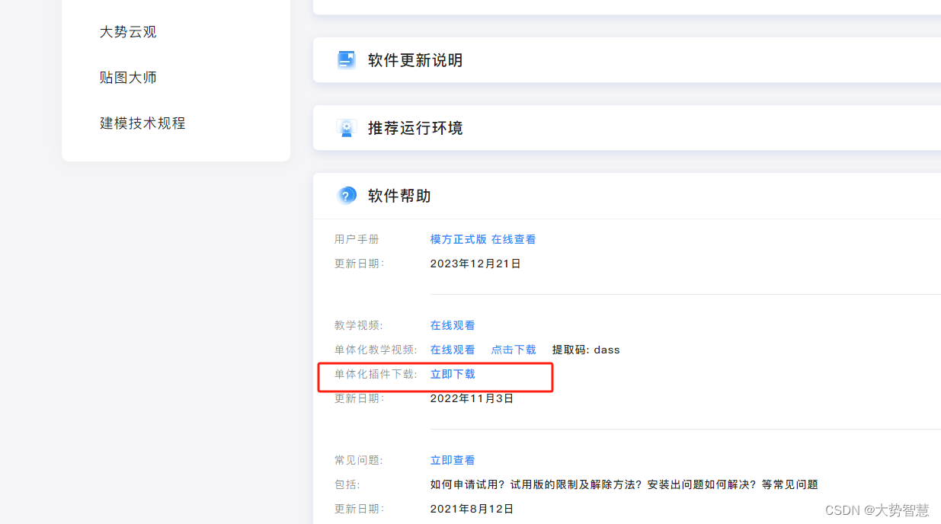The width and height of the screenshot is (941, 524).
Task: Click the 教学视频: label
Action: [360, 325]
